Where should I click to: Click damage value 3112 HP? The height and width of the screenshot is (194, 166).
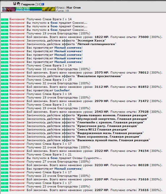pos(102,87)
